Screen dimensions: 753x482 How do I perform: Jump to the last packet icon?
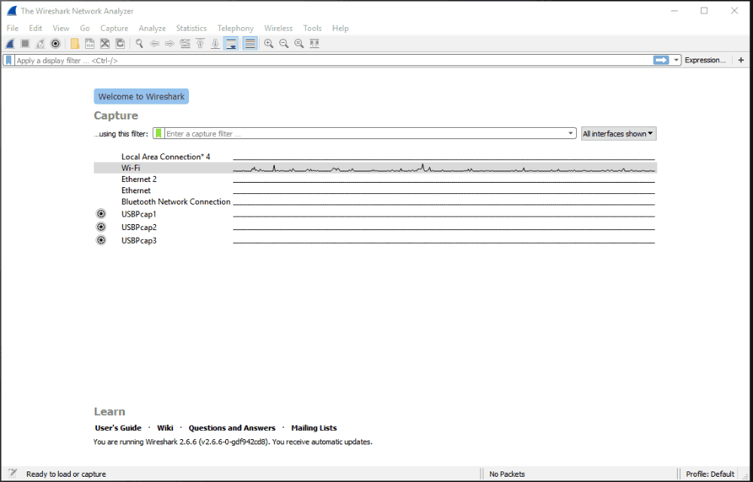click(215, 44)
